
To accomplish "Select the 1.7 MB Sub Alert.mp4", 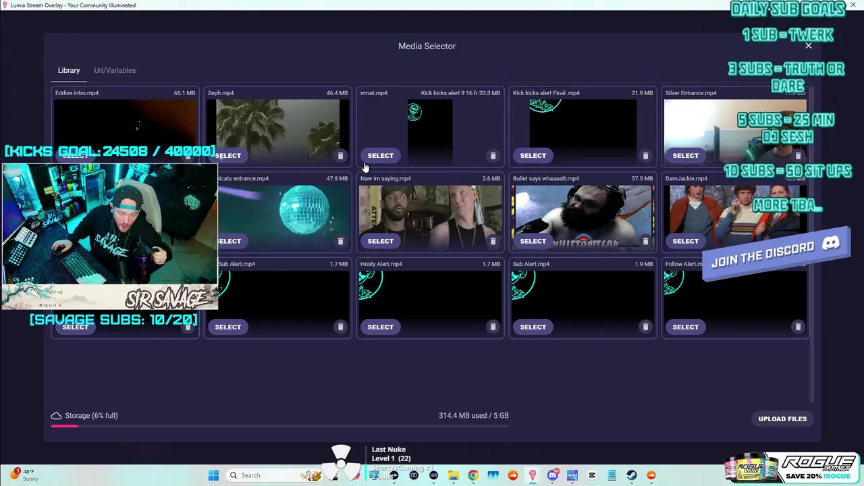I will (227, 327).
